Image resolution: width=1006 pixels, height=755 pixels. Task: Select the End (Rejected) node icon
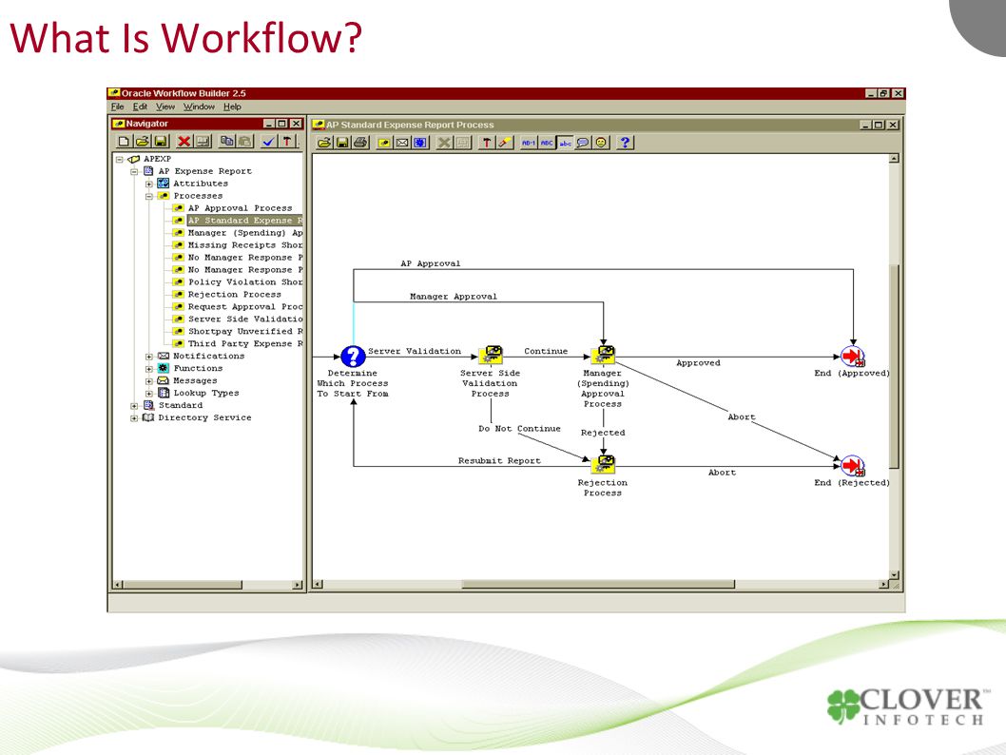(x=853, y=466)
